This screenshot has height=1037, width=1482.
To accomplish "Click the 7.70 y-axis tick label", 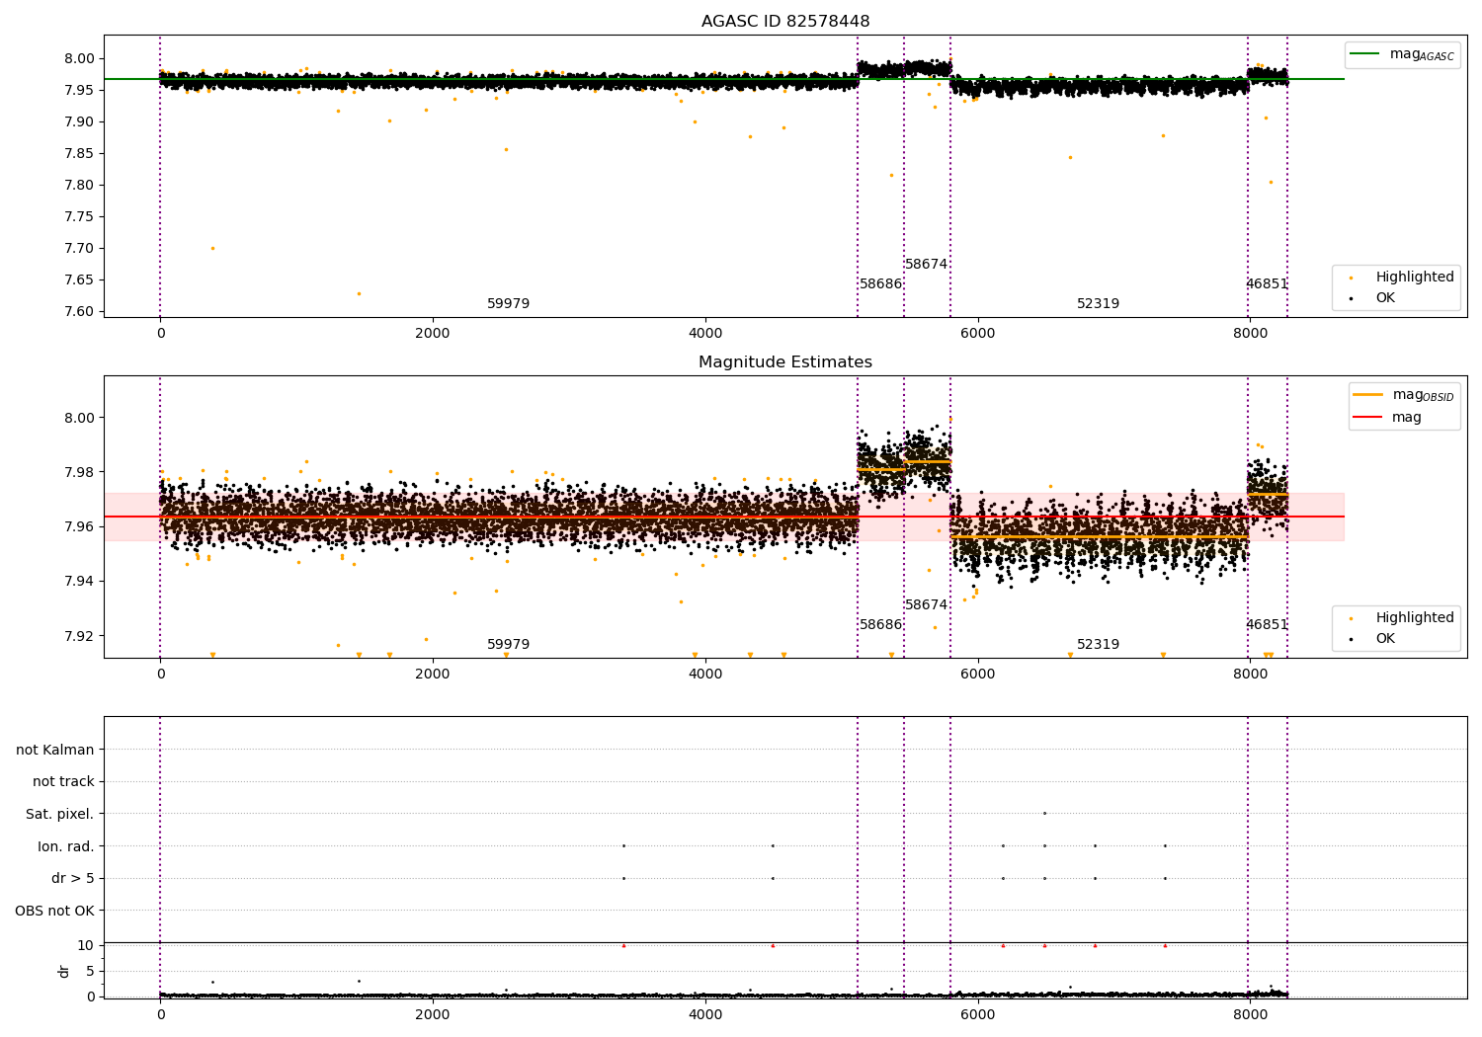I will click(80, 248).
